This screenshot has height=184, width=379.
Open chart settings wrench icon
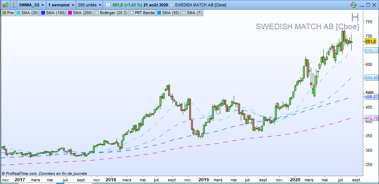(14, 5)
